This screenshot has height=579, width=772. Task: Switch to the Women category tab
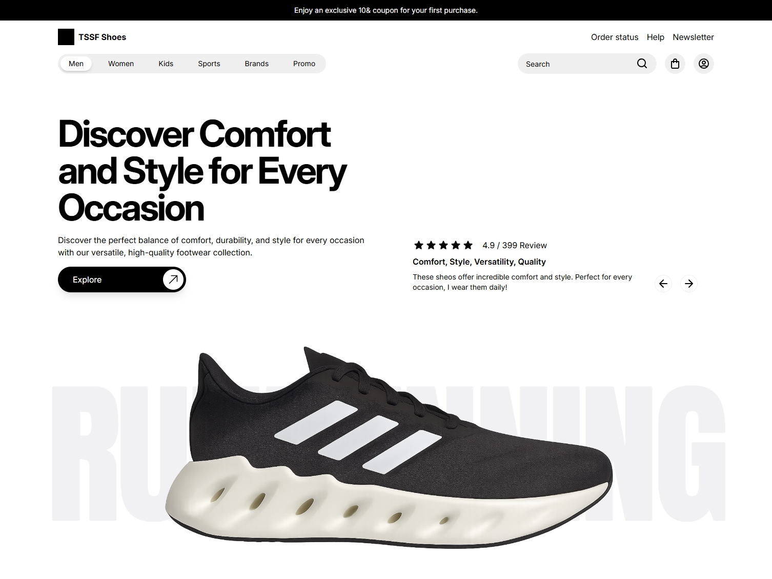(121, 64)
